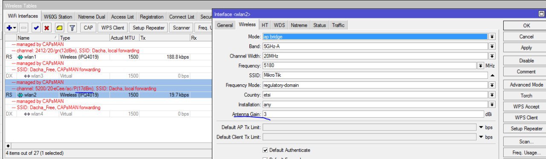The height and width of the screenshot is (159, 546).
Task: Expand the Default AP Tx Limit arrow
Action: pos(481,127)
